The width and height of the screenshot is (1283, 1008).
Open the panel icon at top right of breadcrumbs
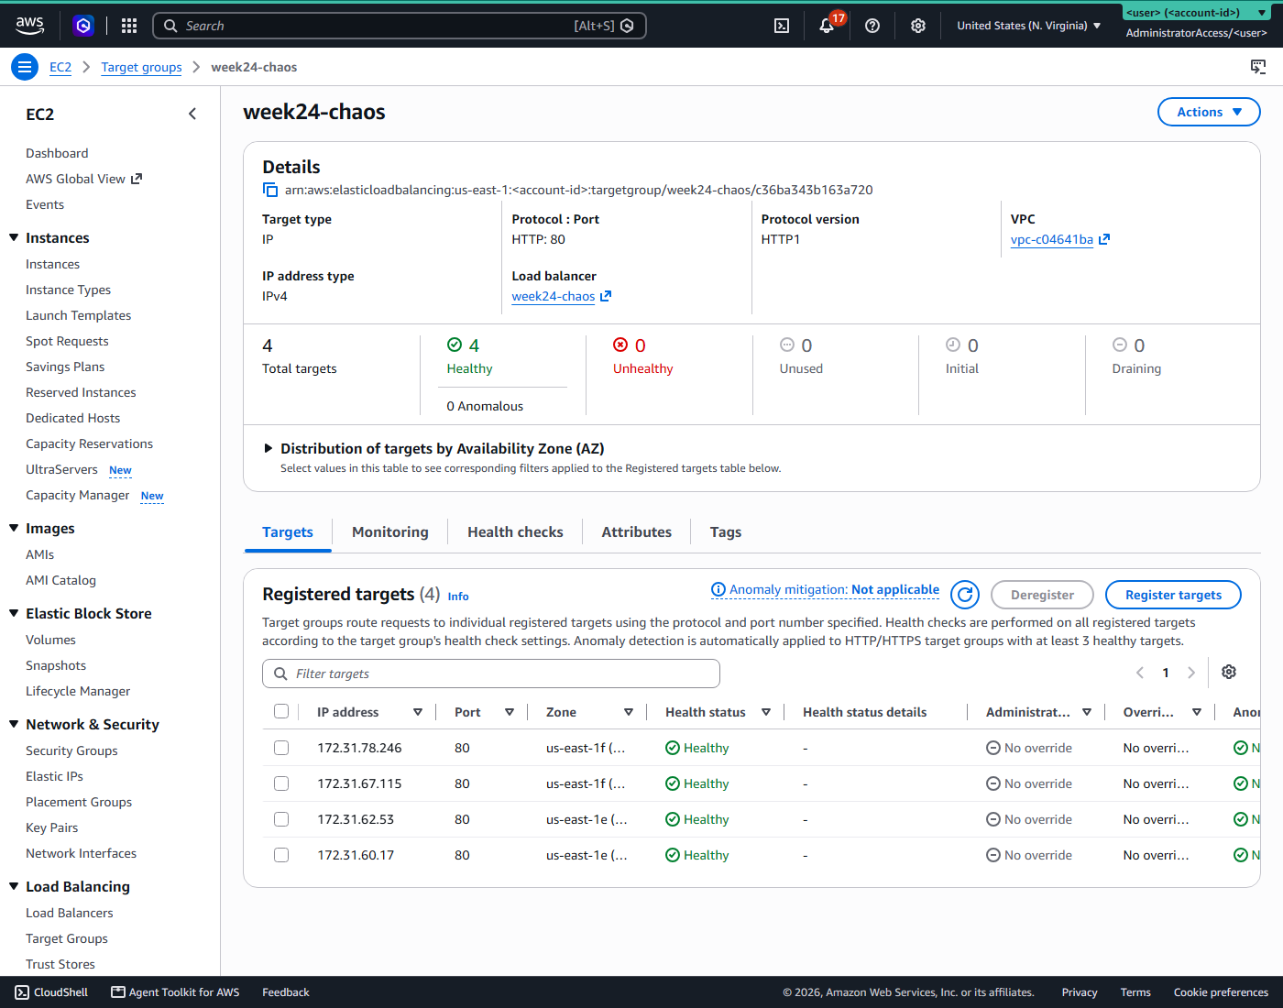point(1258,67)
